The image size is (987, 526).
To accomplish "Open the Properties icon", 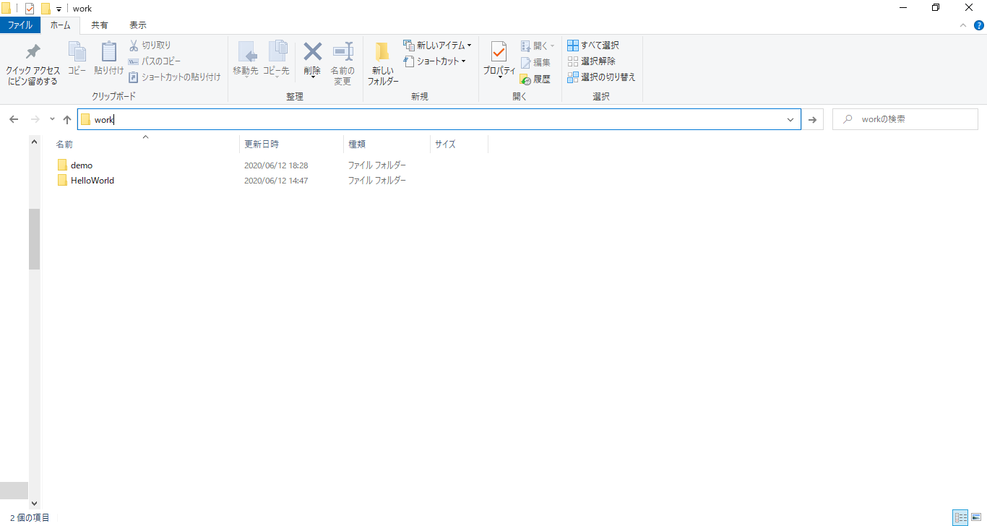I will pos(499,53).
